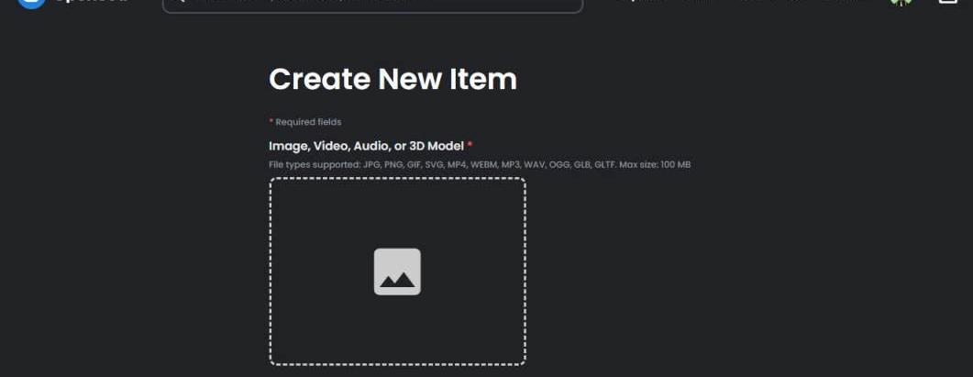The height and width of the screenshot is (377, 973).
Task: Click the OpenSea logo icon
Action: [x=31, y=3]
